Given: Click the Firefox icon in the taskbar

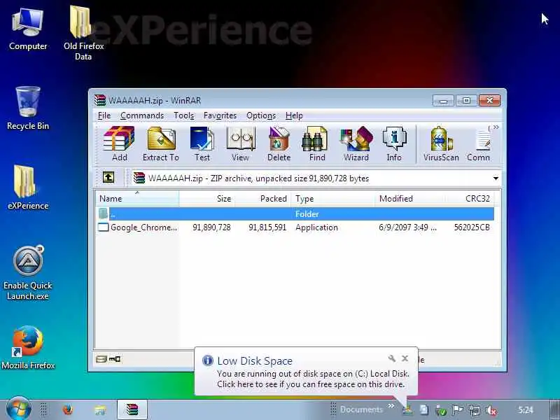Looking at the screenshot, I should click(67, 409).
